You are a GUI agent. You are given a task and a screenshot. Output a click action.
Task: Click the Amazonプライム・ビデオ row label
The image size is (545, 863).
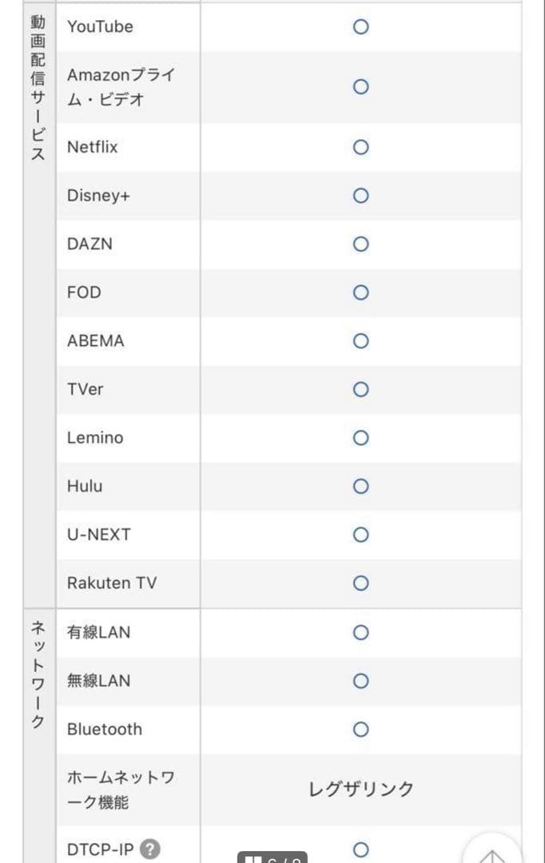pos(121,87)
